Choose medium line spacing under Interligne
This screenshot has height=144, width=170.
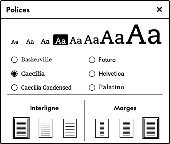46,128
